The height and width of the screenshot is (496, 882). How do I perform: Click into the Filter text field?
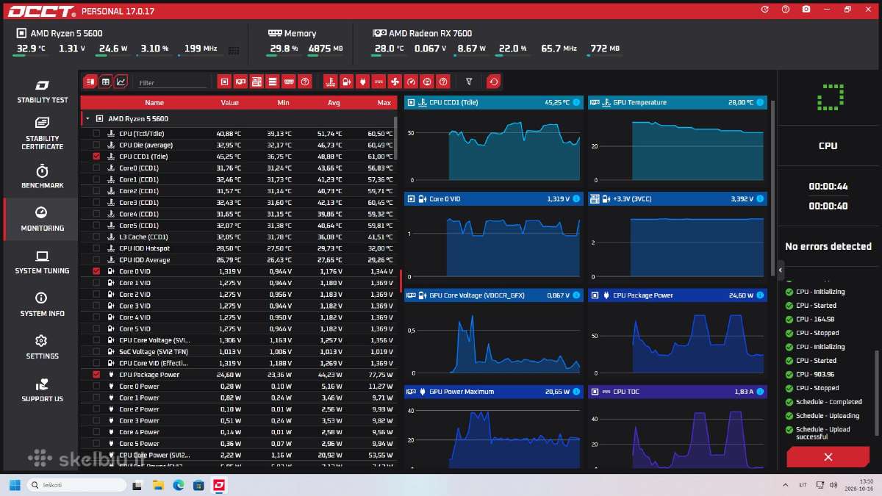tap(172, 83)
